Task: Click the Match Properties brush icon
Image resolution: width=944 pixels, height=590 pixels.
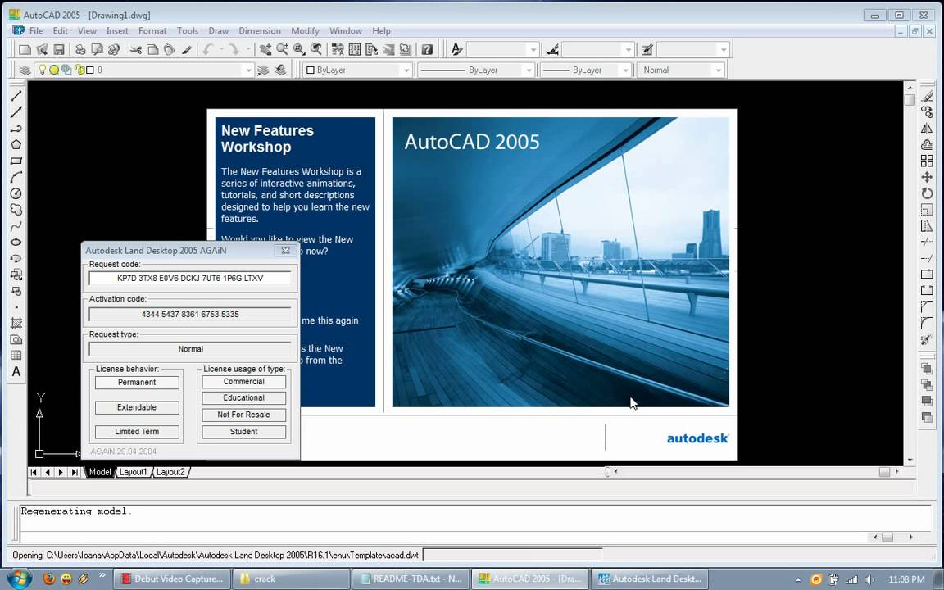Action: click(x=187, y=49)
